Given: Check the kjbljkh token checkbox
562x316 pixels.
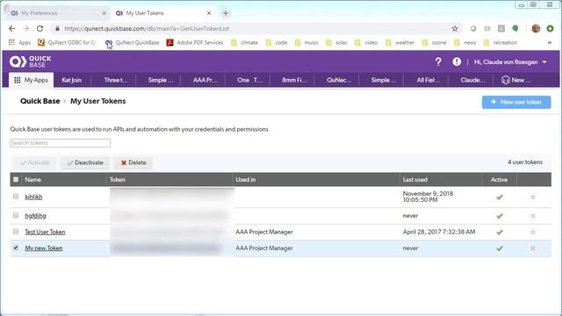Looking at the screenshot, I should point(16,196).
